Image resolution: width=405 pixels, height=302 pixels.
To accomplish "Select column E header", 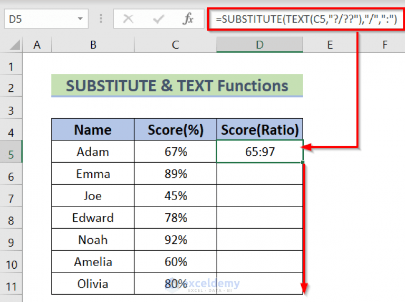I will point(330,44).
